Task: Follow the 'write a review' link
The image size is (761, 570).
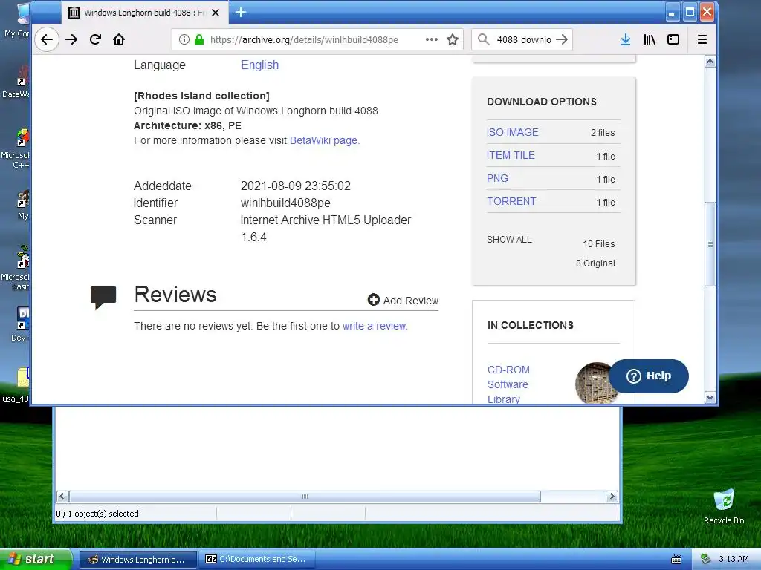Action: click(375, 326)
